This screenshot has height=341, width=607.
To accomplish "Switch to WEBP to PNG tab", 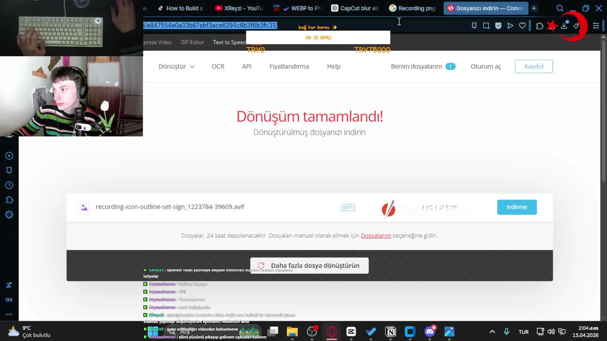I will pos(297,8).
